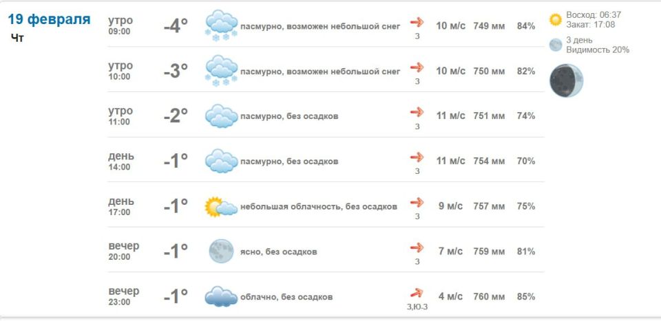Click the snow cloud icon at 09:00
661x321 pixels.
(221, 25)
